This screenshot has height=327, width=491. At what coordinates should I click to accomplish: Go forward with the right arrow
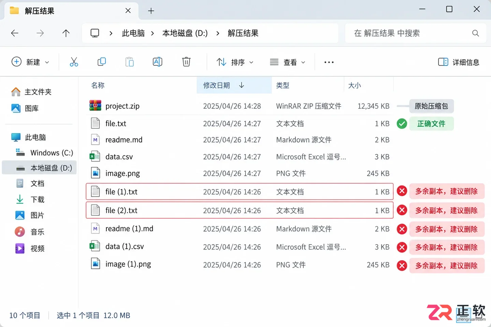coord(40,33)
